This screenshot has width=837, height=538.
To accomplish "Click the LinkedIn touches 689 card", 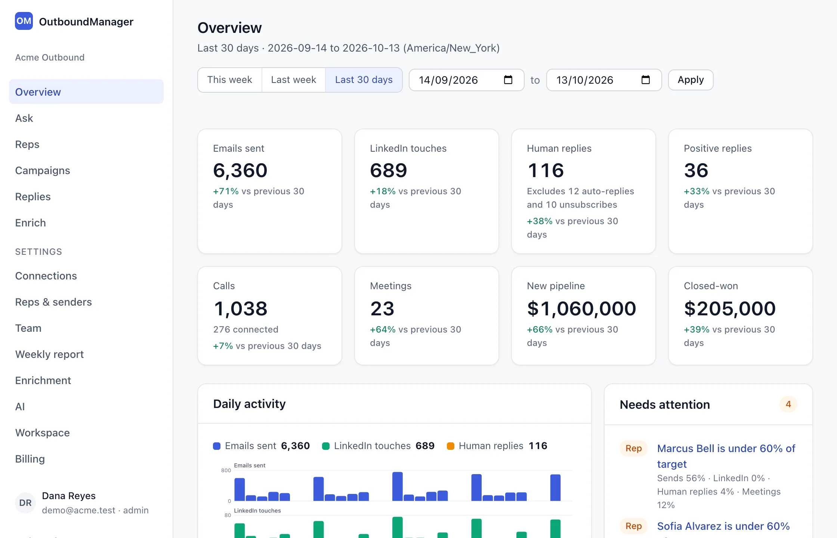I will click(427, 191).
